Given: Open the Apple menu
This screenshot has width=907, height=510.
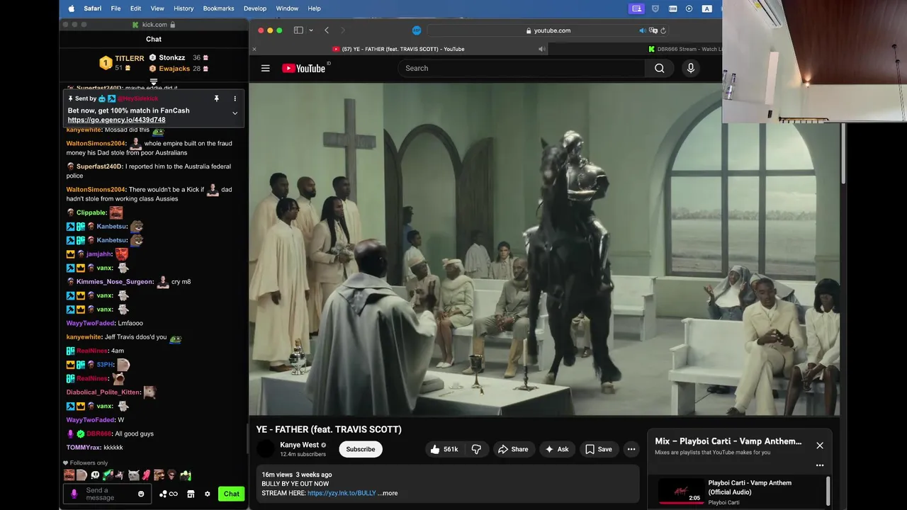Looking at the screenshot, I should [x=71, y=8].
